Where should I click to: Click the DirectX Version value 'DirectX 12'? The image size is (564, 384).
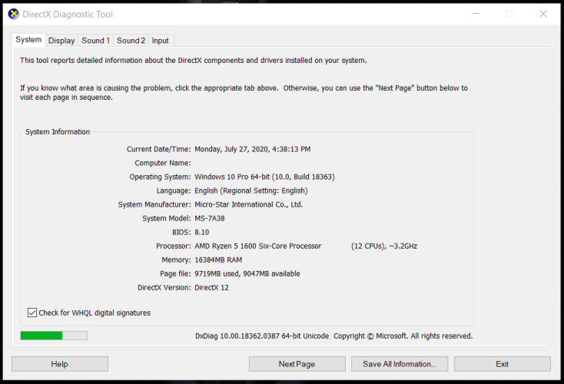pos(211,288)
